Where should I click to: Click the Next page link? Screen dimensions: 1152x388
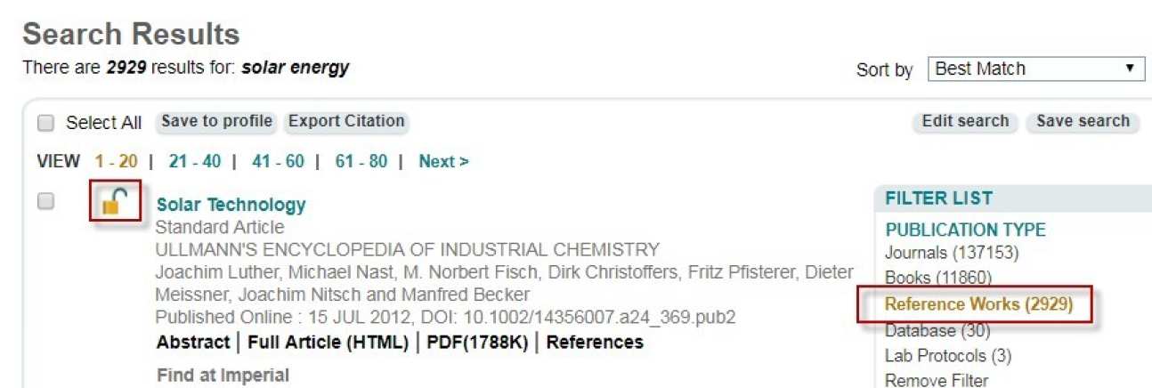point(443,161)
